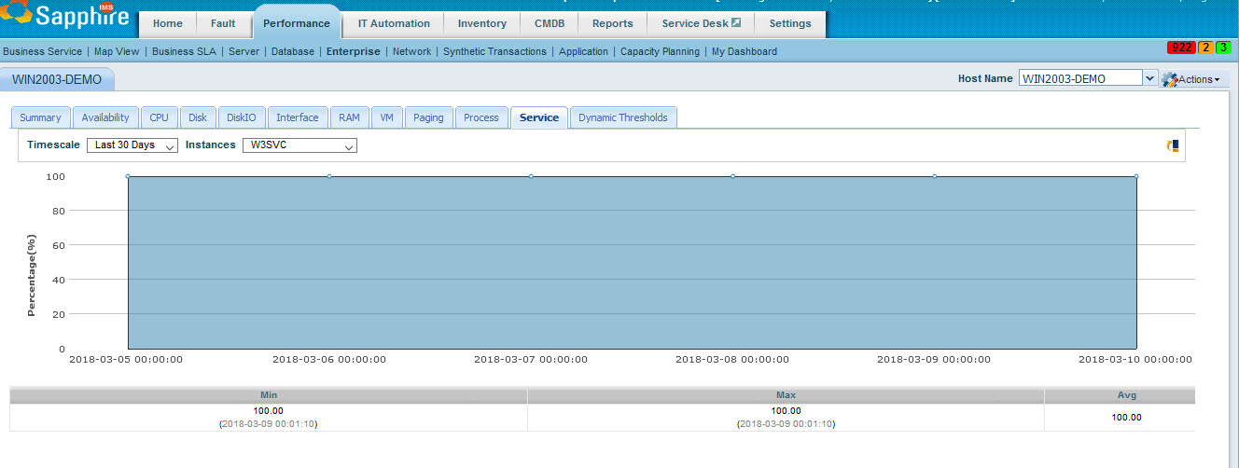
Task: Navigate to Capacity Planning
Action: pos(660,51)
